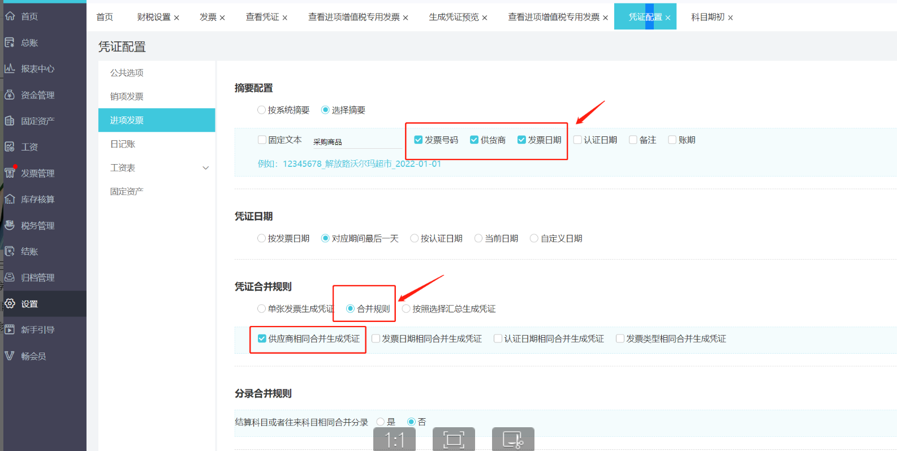Click the 总账 ledger icon in sidebar
The width and height of the screenshot is (897, 451).
point(10,42)
